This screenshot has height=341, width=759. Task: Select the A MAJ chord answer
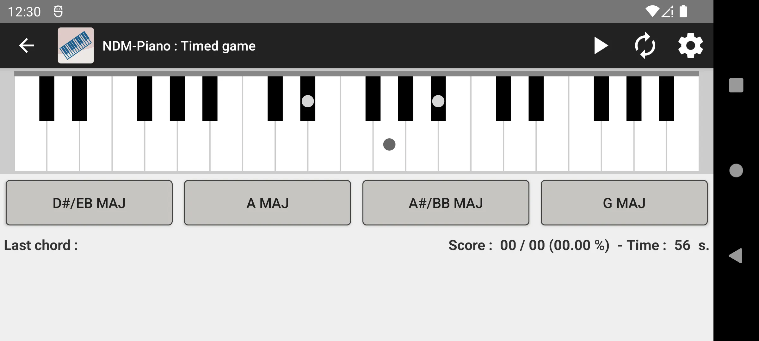tap(268, 203)
